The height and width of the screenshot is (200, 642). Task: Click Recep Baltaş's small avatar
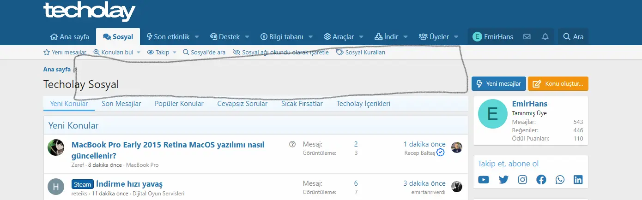coord(457,147)
